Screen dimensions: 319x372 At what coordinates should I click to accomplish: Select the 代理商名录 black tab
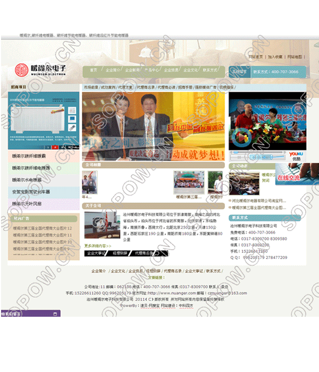click(x=144, y=253)
